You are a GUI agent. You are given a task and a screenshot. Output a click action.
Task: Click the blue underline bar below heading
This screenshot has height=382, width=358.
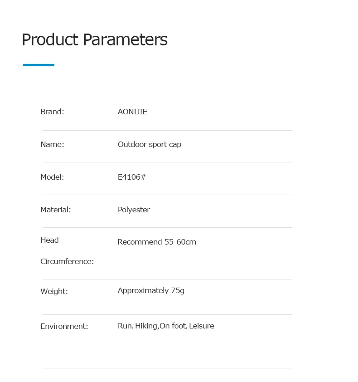pyautogui.click(x=39, y=65)
